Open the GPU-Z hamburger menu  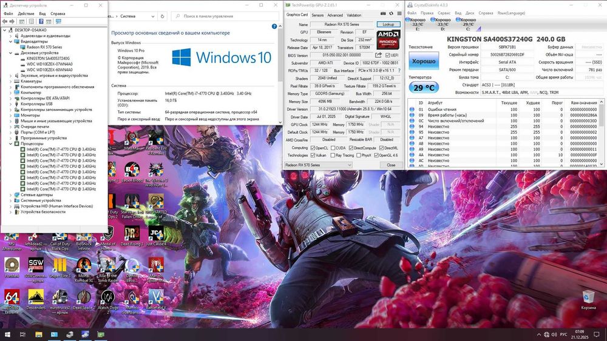tap(399, 13)
